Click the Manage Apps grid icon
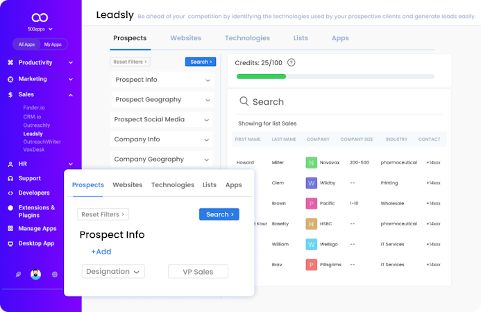Screen dimensions: 481x312 click(x=10, y=228)
